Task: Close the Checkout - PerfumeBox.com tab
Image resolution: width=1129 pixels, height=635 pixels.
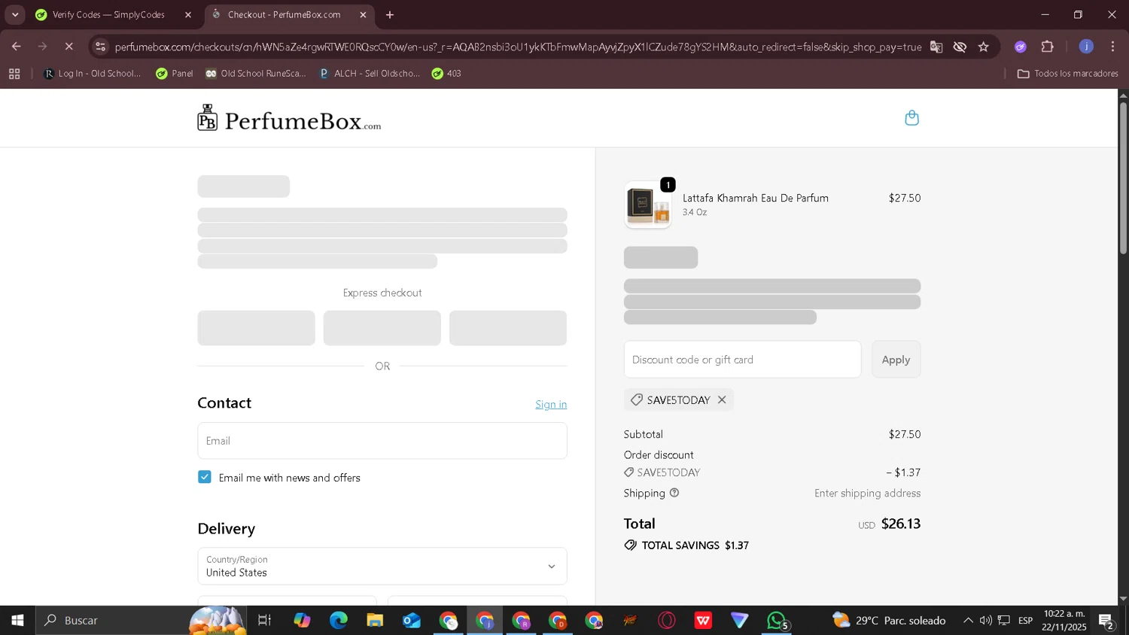Action: [x=363, y=14]
